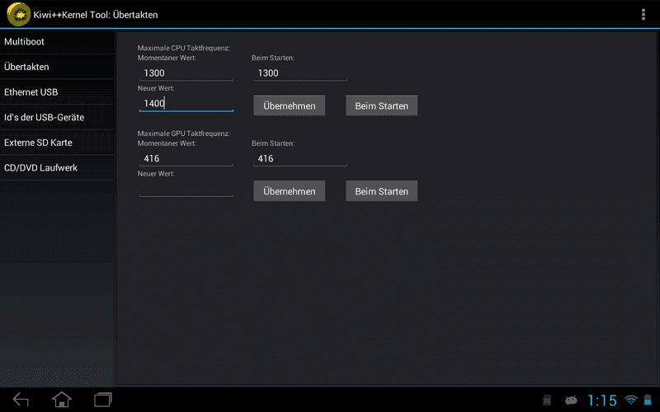Viewport: 660px width, 412px height.
Task: Apply the new GPU frequency with Übernehmen
Action: coord(290,191)
